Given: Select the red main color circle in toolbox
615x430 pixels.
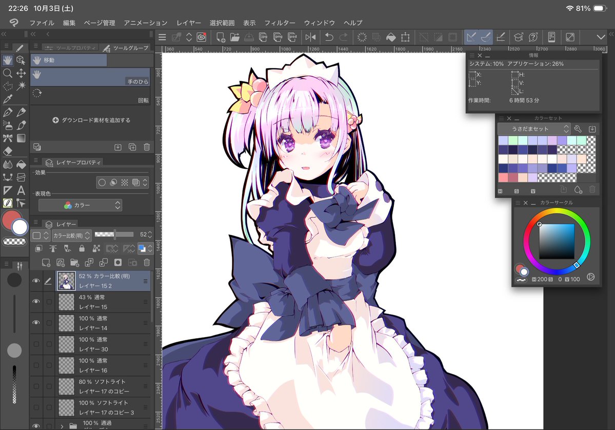Looking at the screenshot, I should pyautogui.click(x=11, y=219).
